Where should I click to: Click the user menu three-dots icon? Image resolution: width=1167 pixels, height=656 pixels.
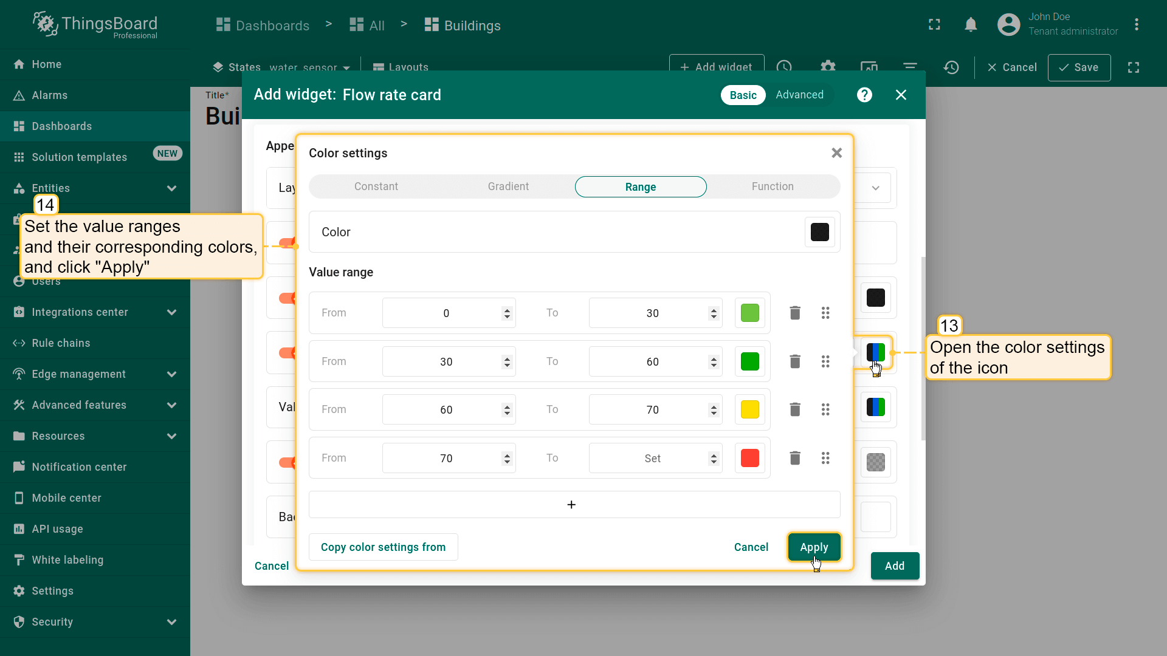pos(1136,25)
